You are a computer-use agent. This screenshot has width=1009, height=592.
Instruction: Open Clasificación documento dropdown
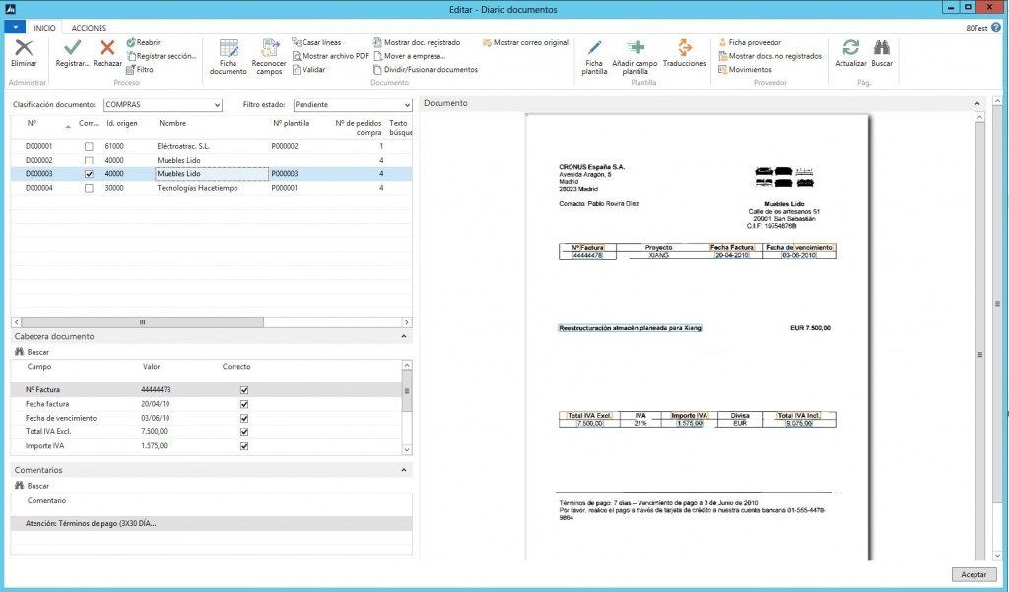tap(217, 104)
